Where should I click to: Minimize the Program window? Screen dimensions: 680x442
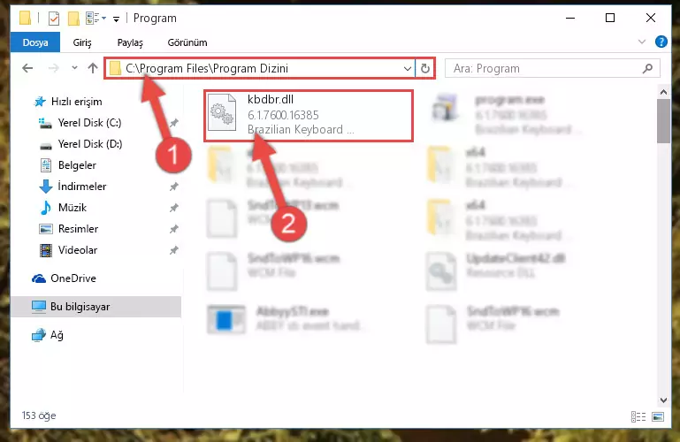point(570,19)
